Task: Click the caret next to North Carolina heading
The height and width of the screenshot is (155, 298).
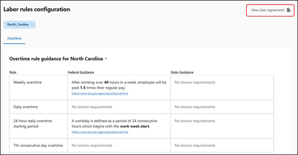Action: pyautogui.click(x=106, y=59)
